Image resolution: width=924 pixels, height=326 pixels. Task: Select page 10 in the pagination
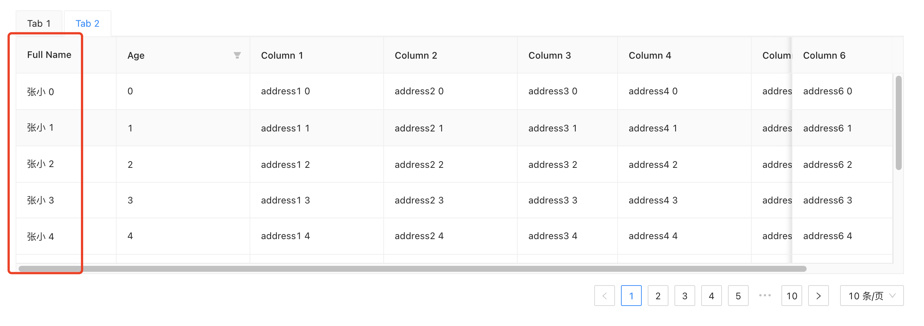791,296
